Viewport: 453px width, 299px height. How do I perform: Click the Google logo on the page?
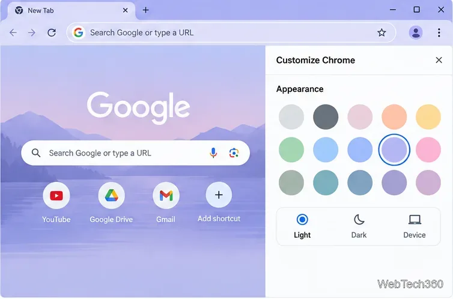(x=138, y=108)
